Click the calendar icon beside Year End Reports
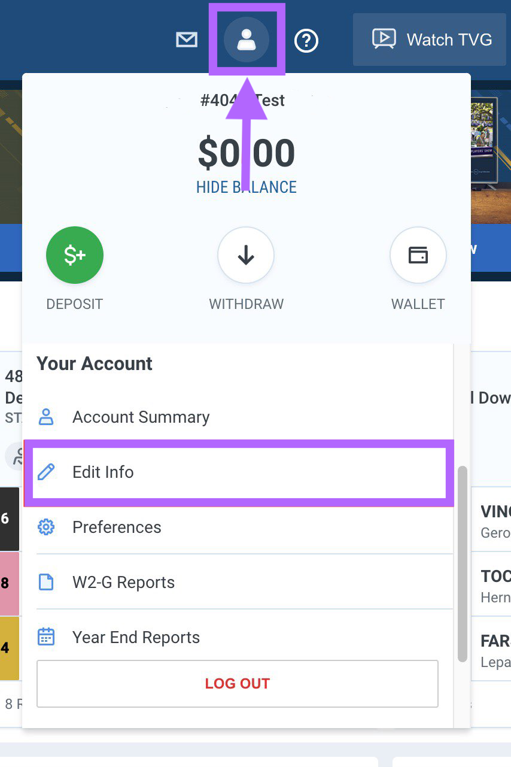Image resolution: width=511 pixels, height=767 pixels. point(46,637)
